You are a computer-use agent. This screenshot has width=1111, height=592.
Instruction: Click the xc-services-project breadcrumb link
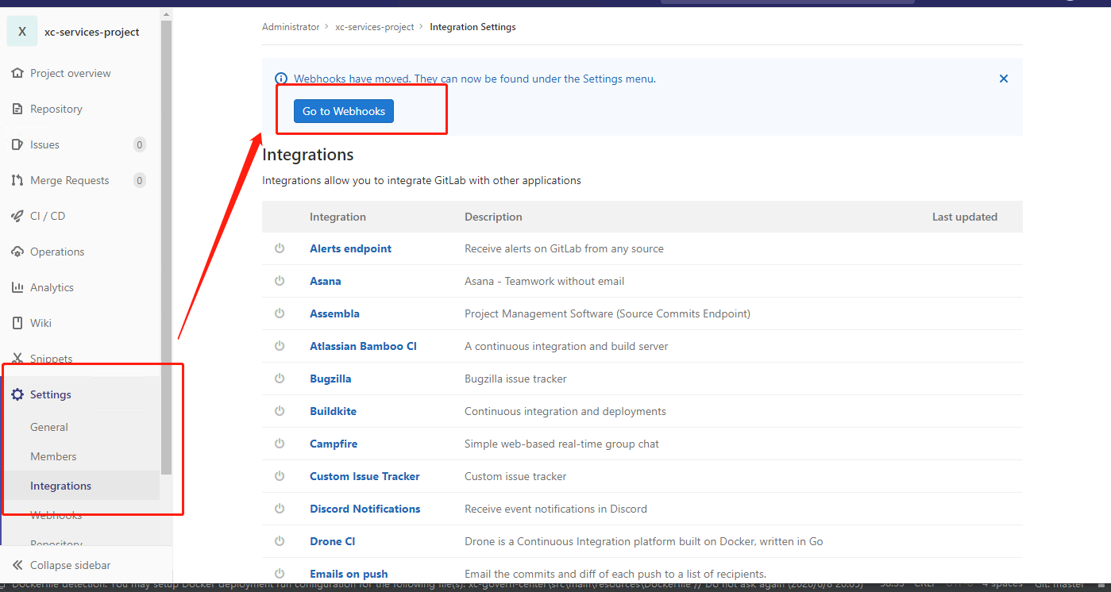[375, 27]
